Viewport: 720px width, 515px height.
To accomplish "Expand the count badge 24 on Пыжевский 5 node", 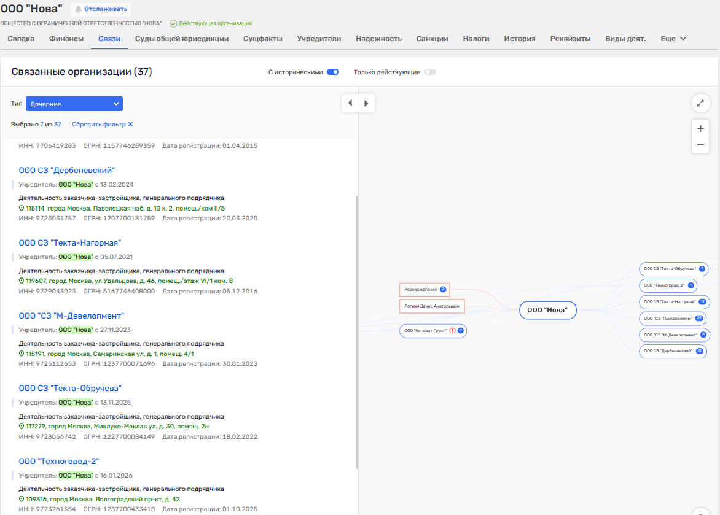I will point(699,318).
